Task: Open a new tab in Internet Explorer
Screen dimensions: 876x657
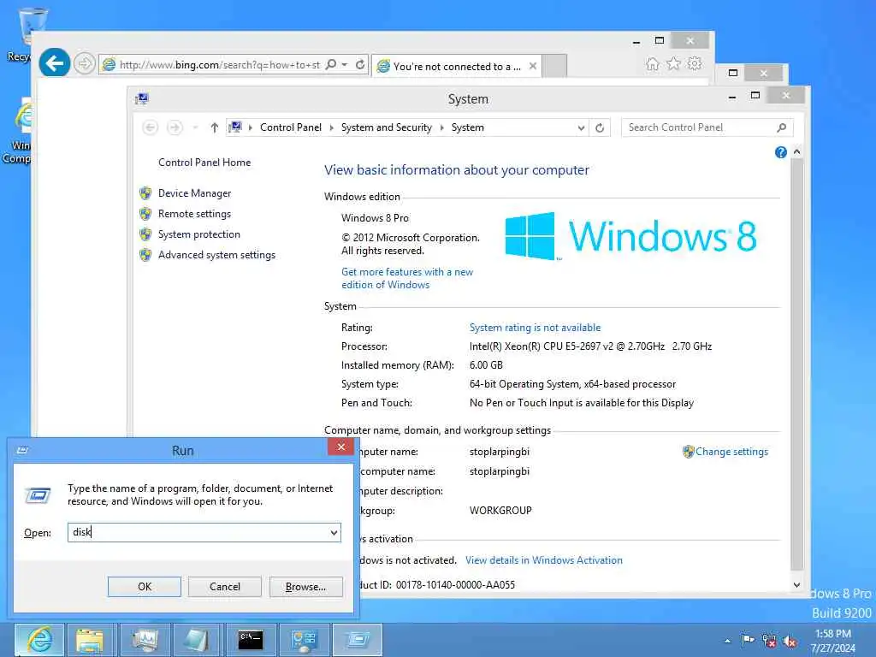Action: [554, 66]
